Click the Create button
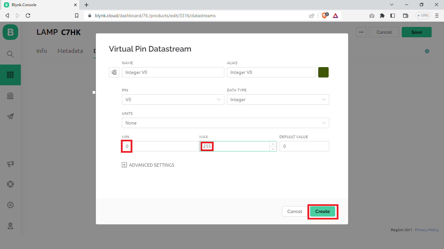 tap(322, 211)
